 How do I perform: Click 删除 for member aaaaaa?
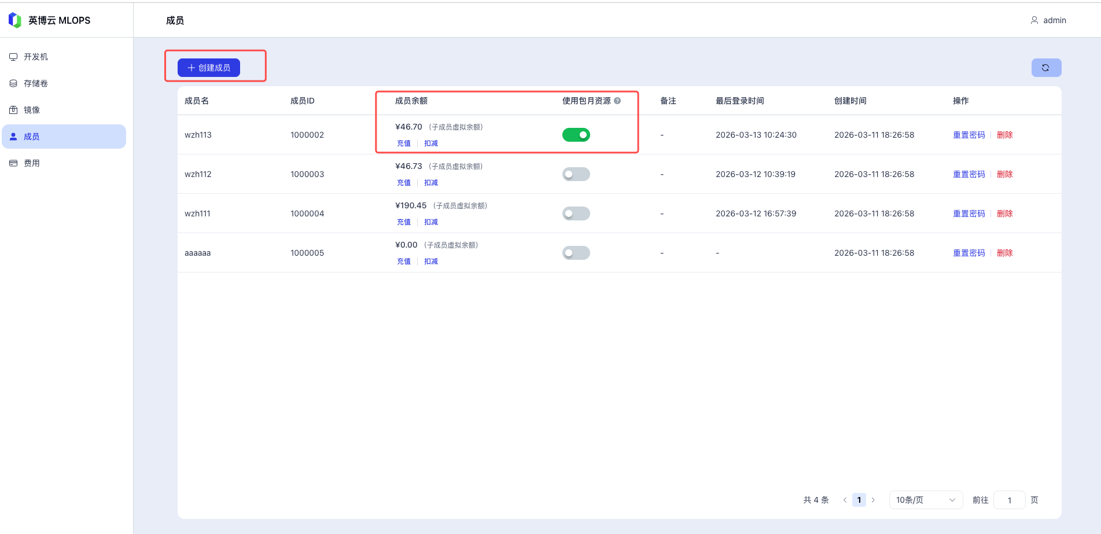pos(1004,253)
